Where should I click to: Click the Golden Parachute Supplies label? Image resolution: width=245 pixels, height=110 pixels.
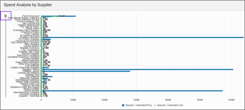[25, 68]
